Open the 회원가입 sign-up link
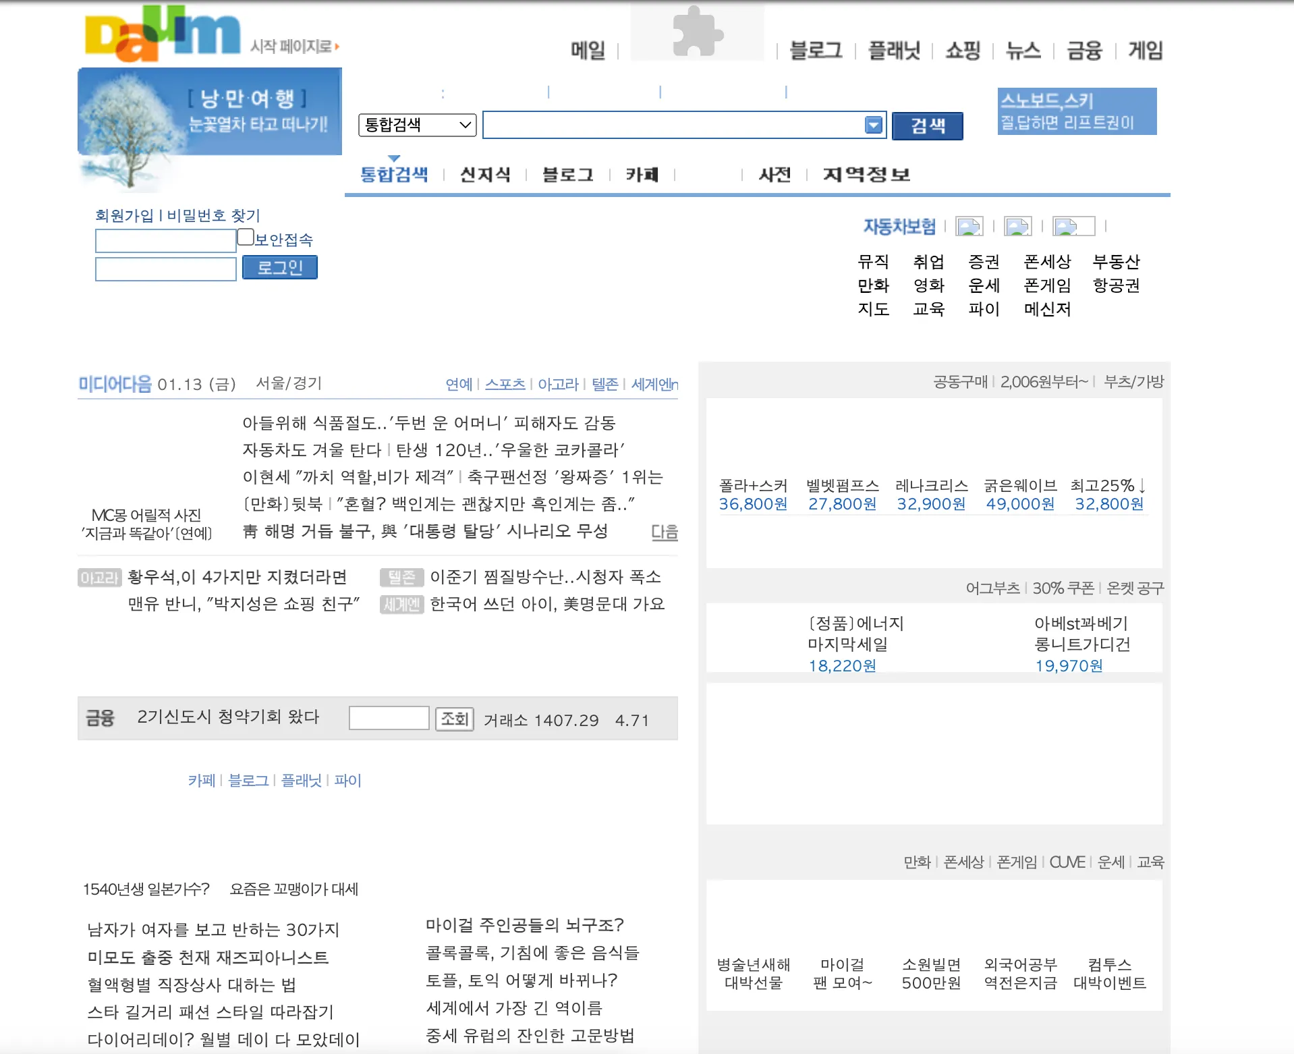1294x1054 pixels. tap(124, 215)
